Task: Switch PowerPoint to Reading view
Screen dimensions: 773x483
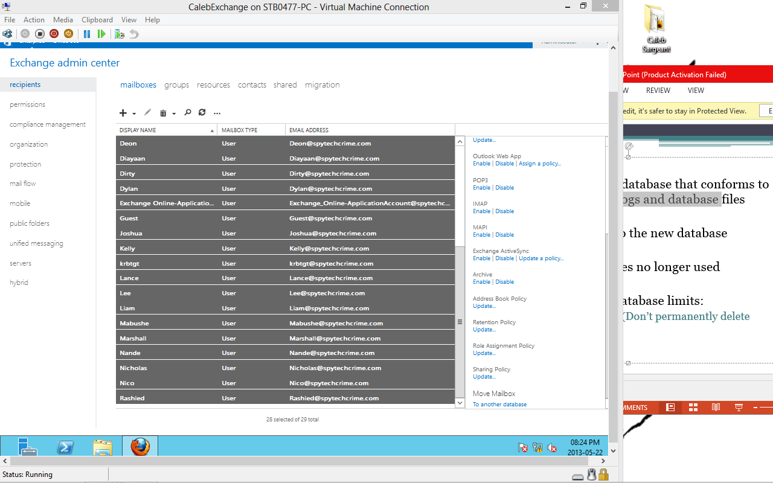Action: tap(716, 408)
